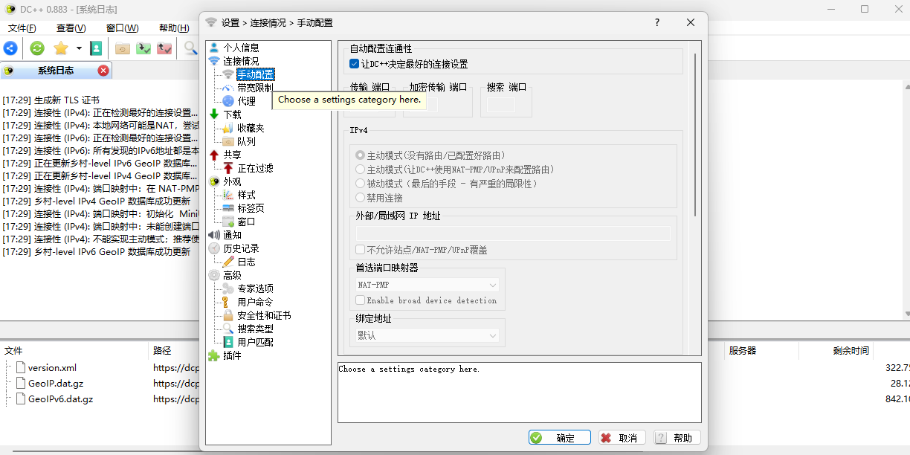This screenshot has width=910, height=455.
Task: Open the 绑定地址 默认 dropdown
Action: coord(427,335)
